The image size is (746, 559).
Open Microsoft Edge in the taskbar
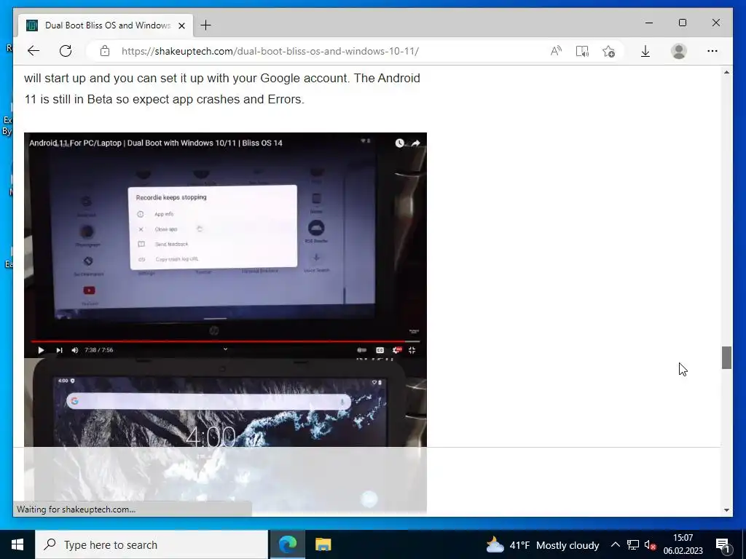288,544
